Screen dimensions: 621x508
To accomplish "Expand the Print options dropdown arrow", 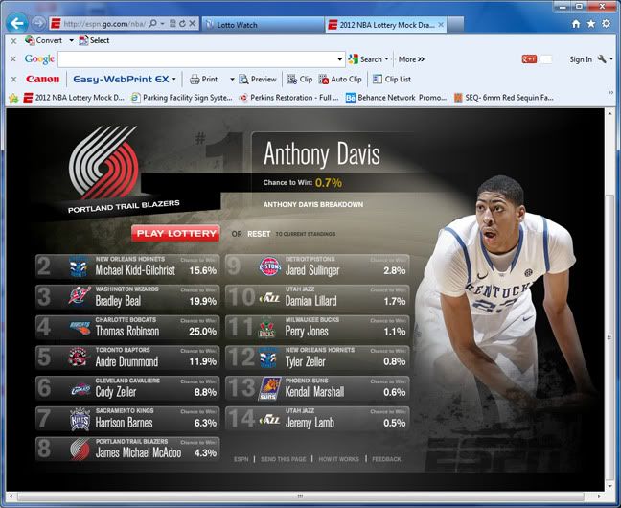I will (232, 80).
